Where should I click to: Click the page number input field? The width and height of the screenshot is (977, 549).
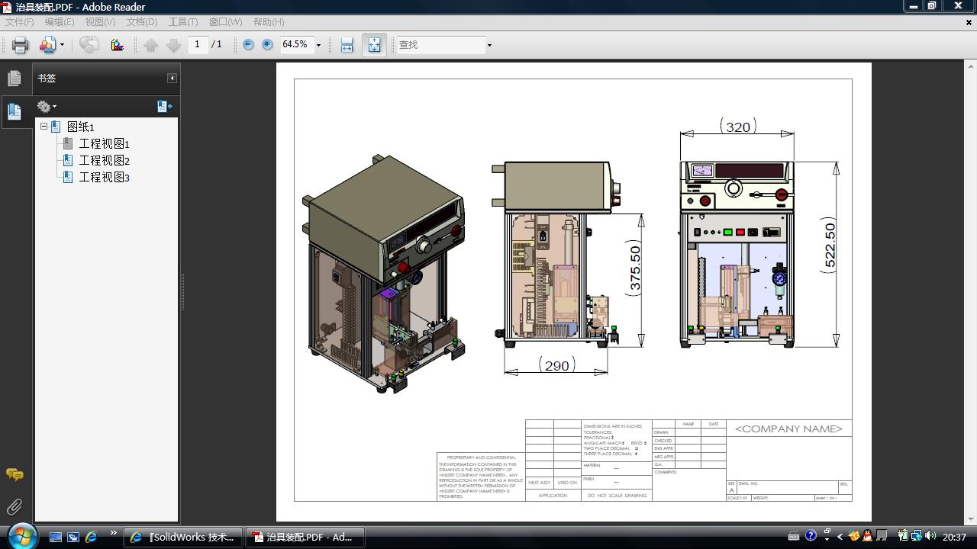[198, 45]
